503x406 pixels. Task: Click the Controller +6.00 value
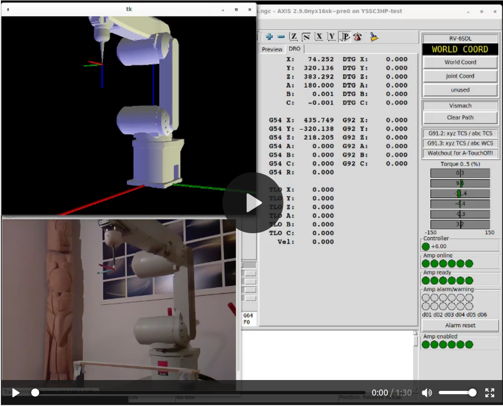(438, 246)
